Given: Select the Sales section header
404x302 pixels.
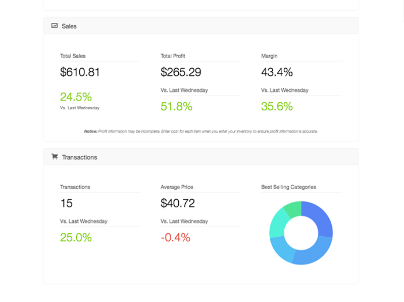Looking at the screenshot, I should point(69,26).
